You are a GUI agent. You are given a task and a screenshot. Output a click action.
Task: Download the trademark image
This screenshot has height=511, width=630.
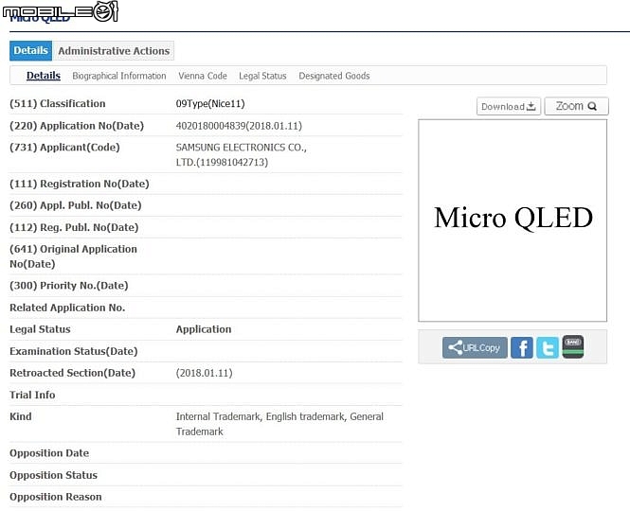click(508, 106)
